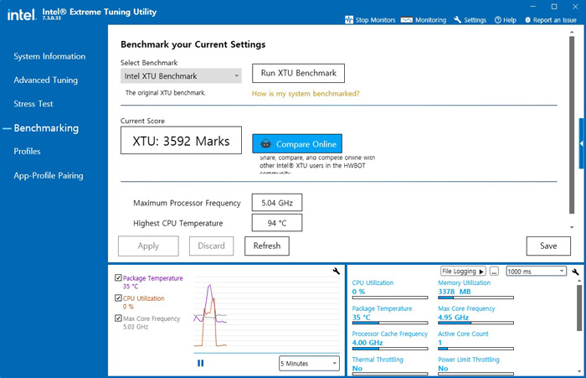Click Thermal Throttling No value

point(357,368)
